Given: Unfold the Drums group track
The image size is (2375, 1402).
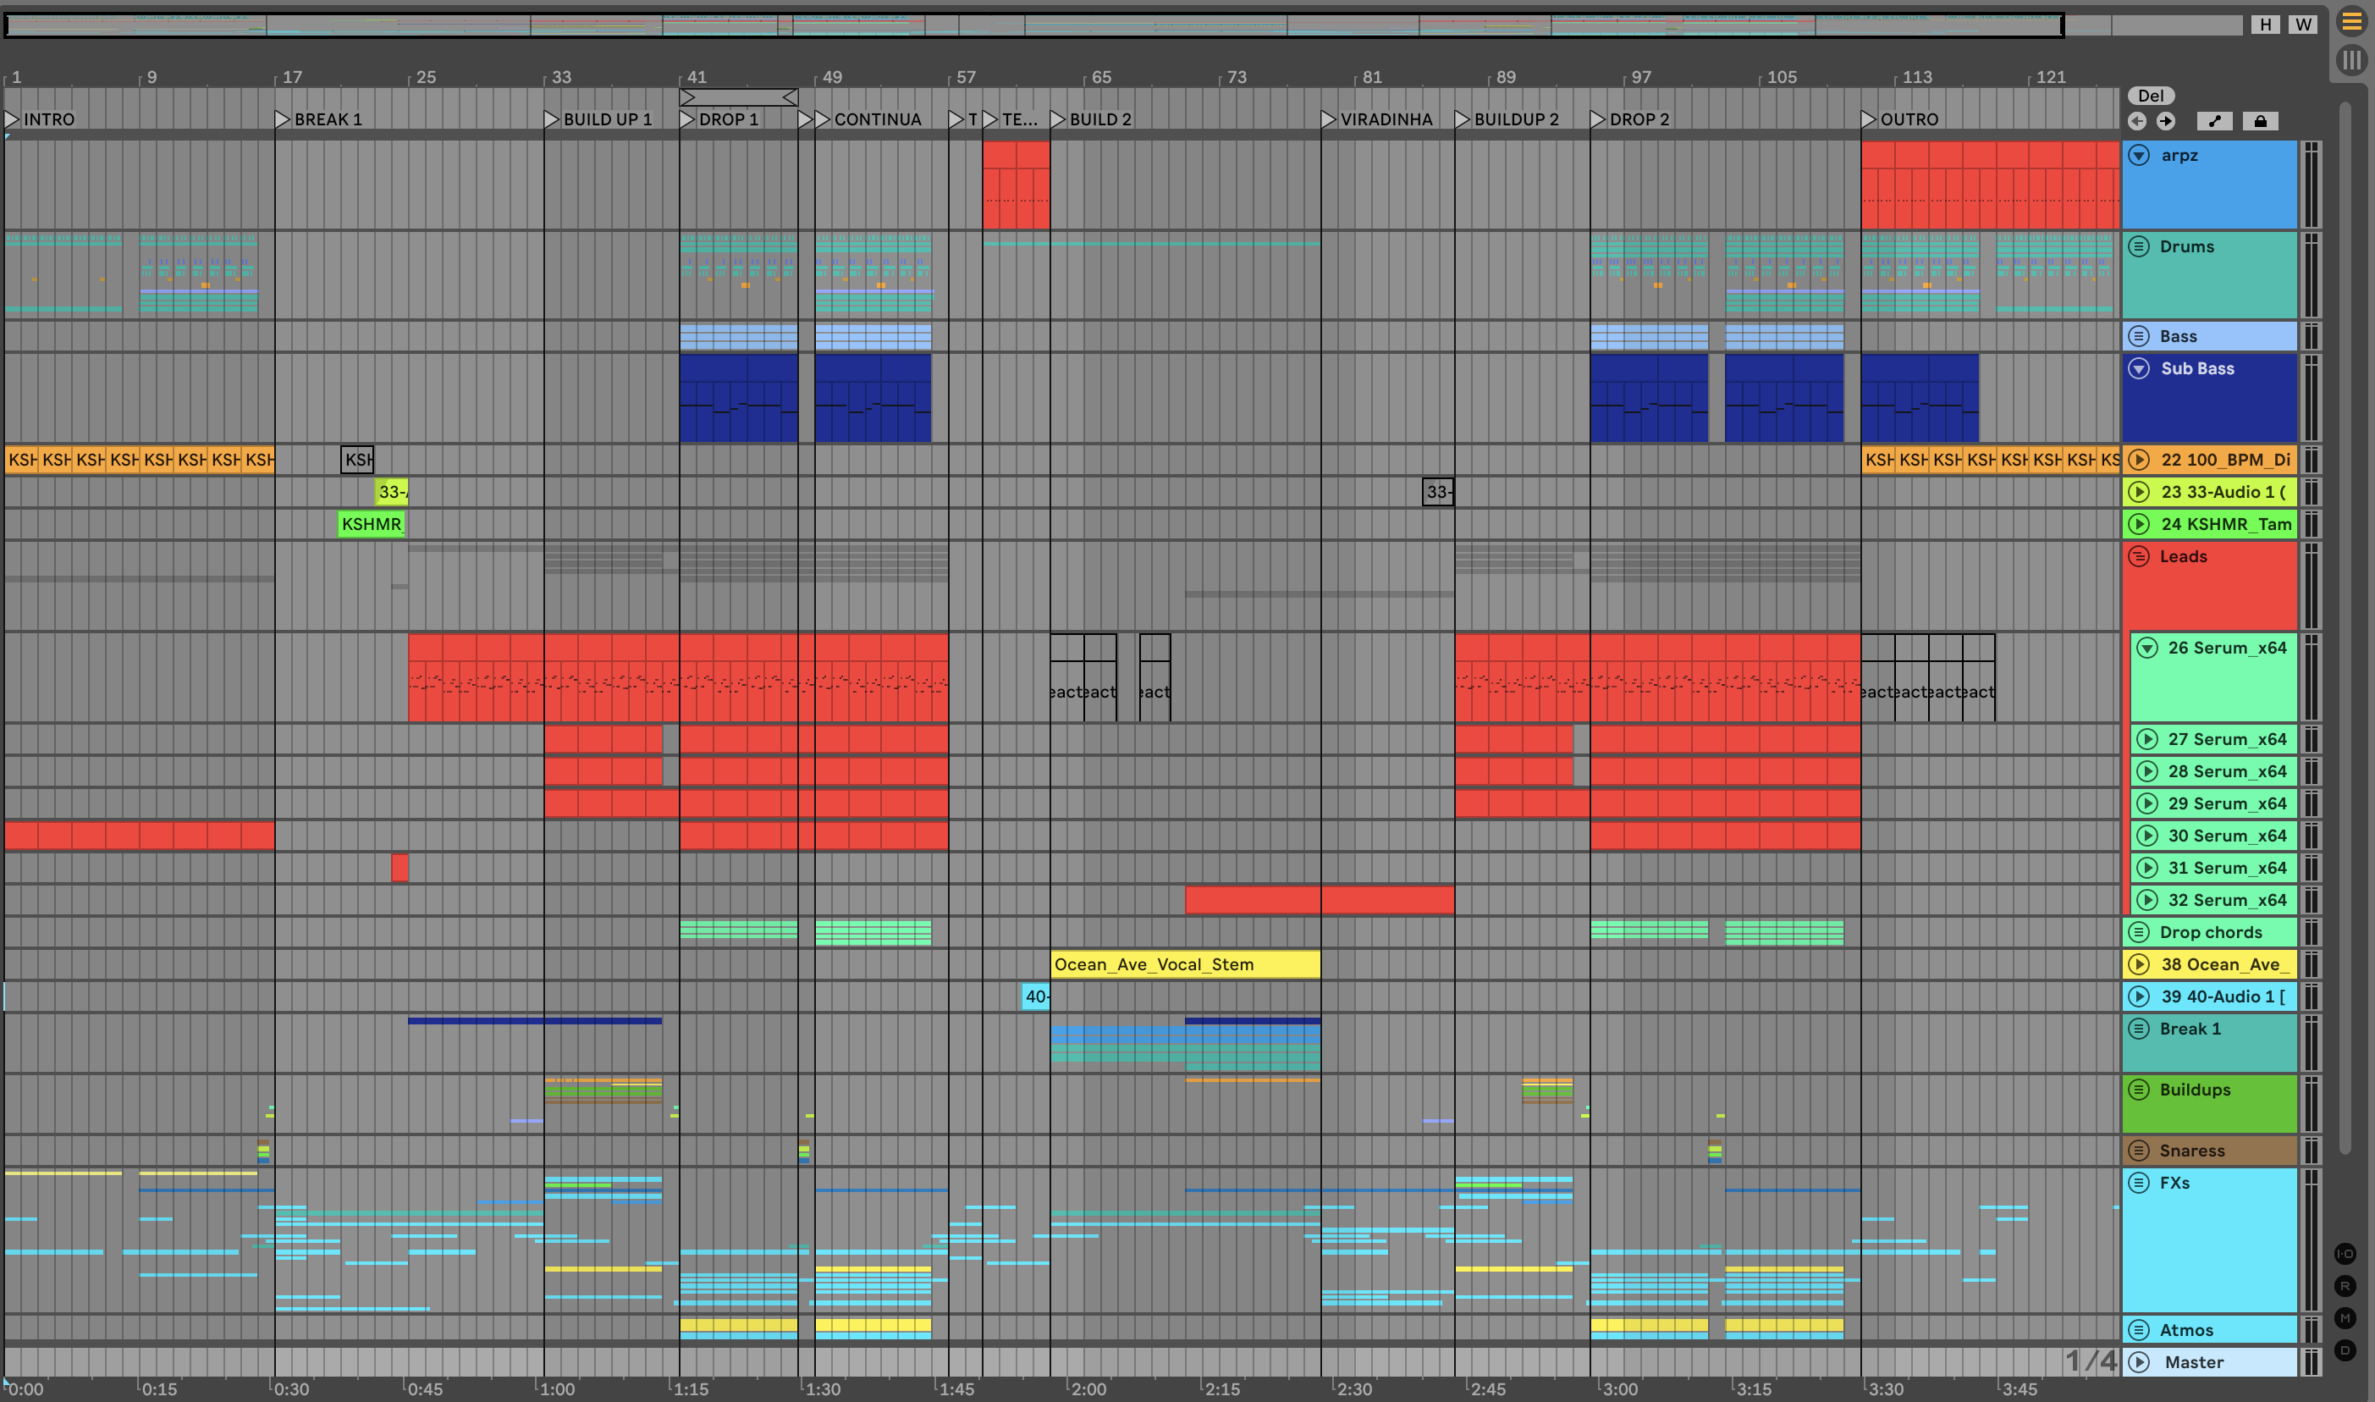Looking at the screenshot, I should pos(2139,246).
